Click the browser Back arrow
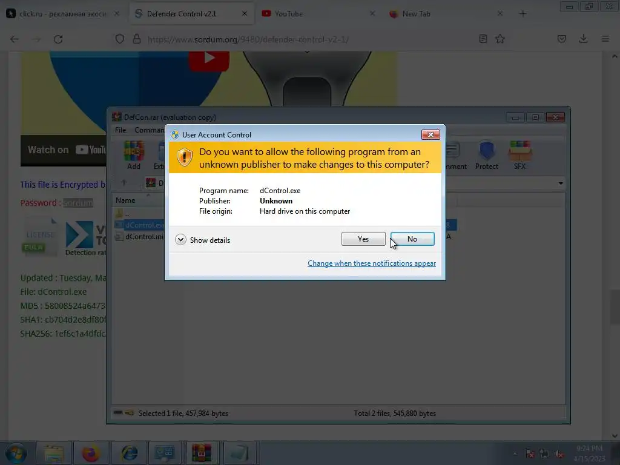 click(x=15, y=39)
